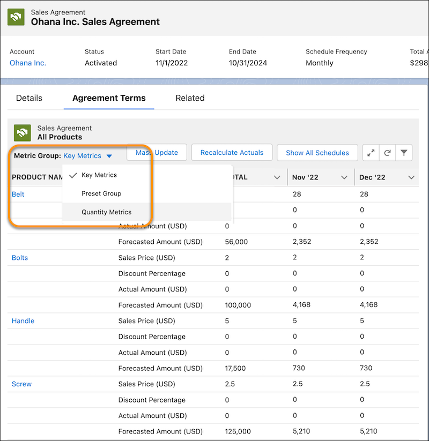This screenshot has height=441, width=429.
Task: Click Belt forecasted total 56,000
Action: [236, 242]
